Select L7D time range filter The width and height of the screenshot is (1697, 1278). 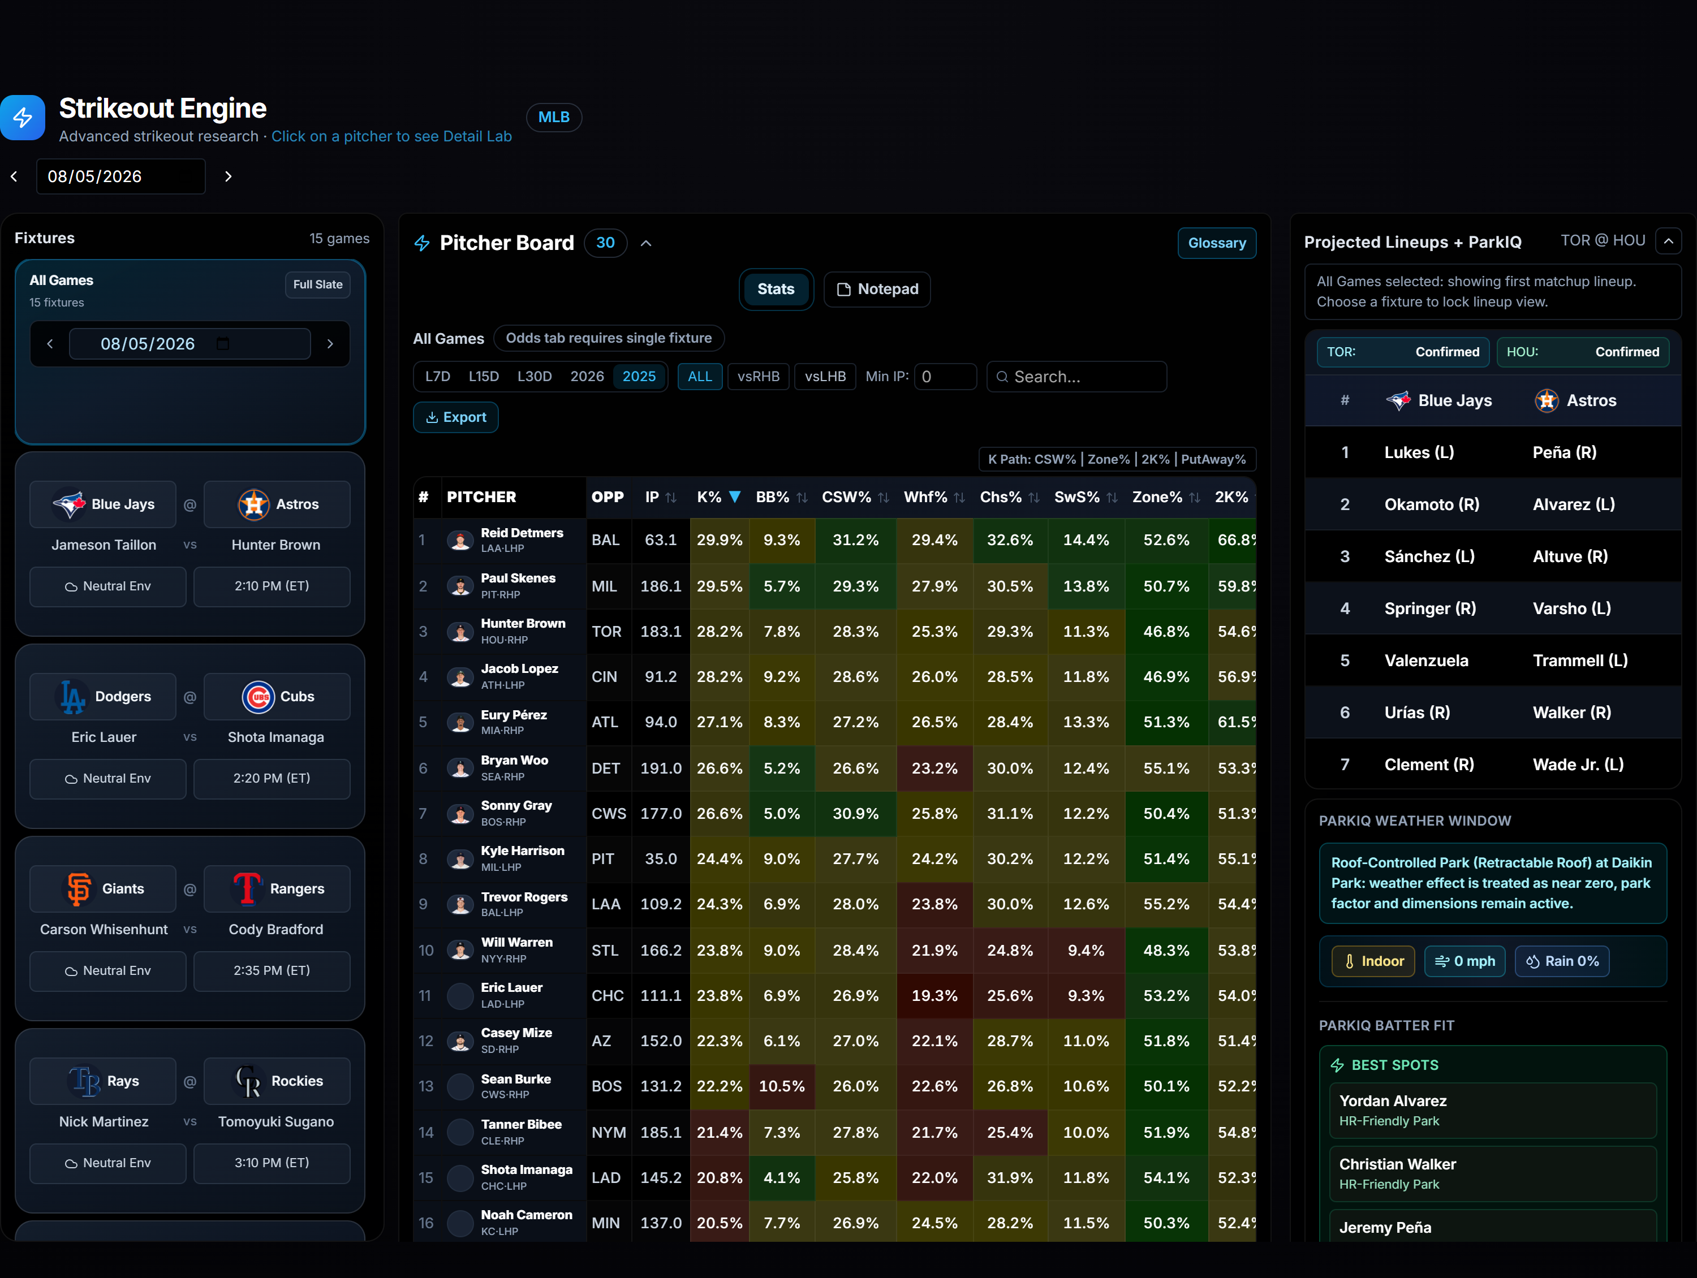[437, 377]
